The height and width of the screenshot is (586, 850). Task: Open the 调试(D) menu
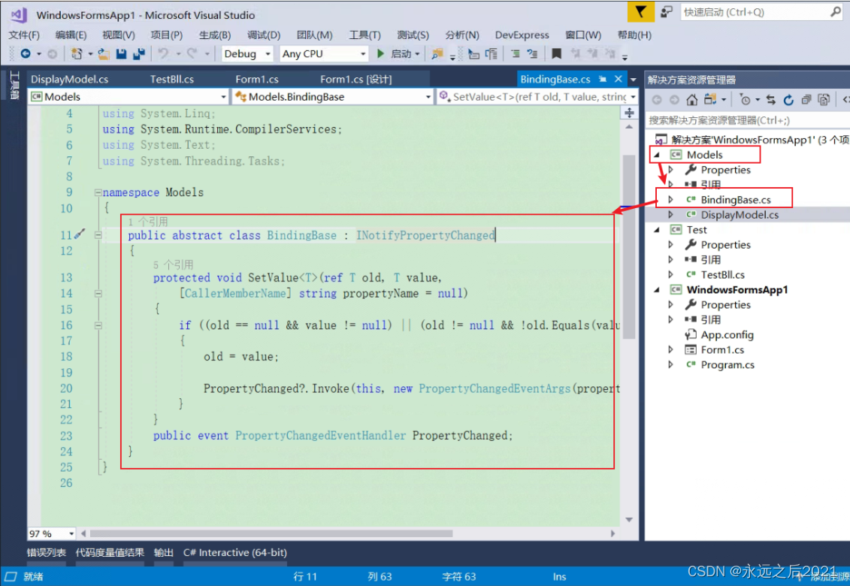click(263, 35)
